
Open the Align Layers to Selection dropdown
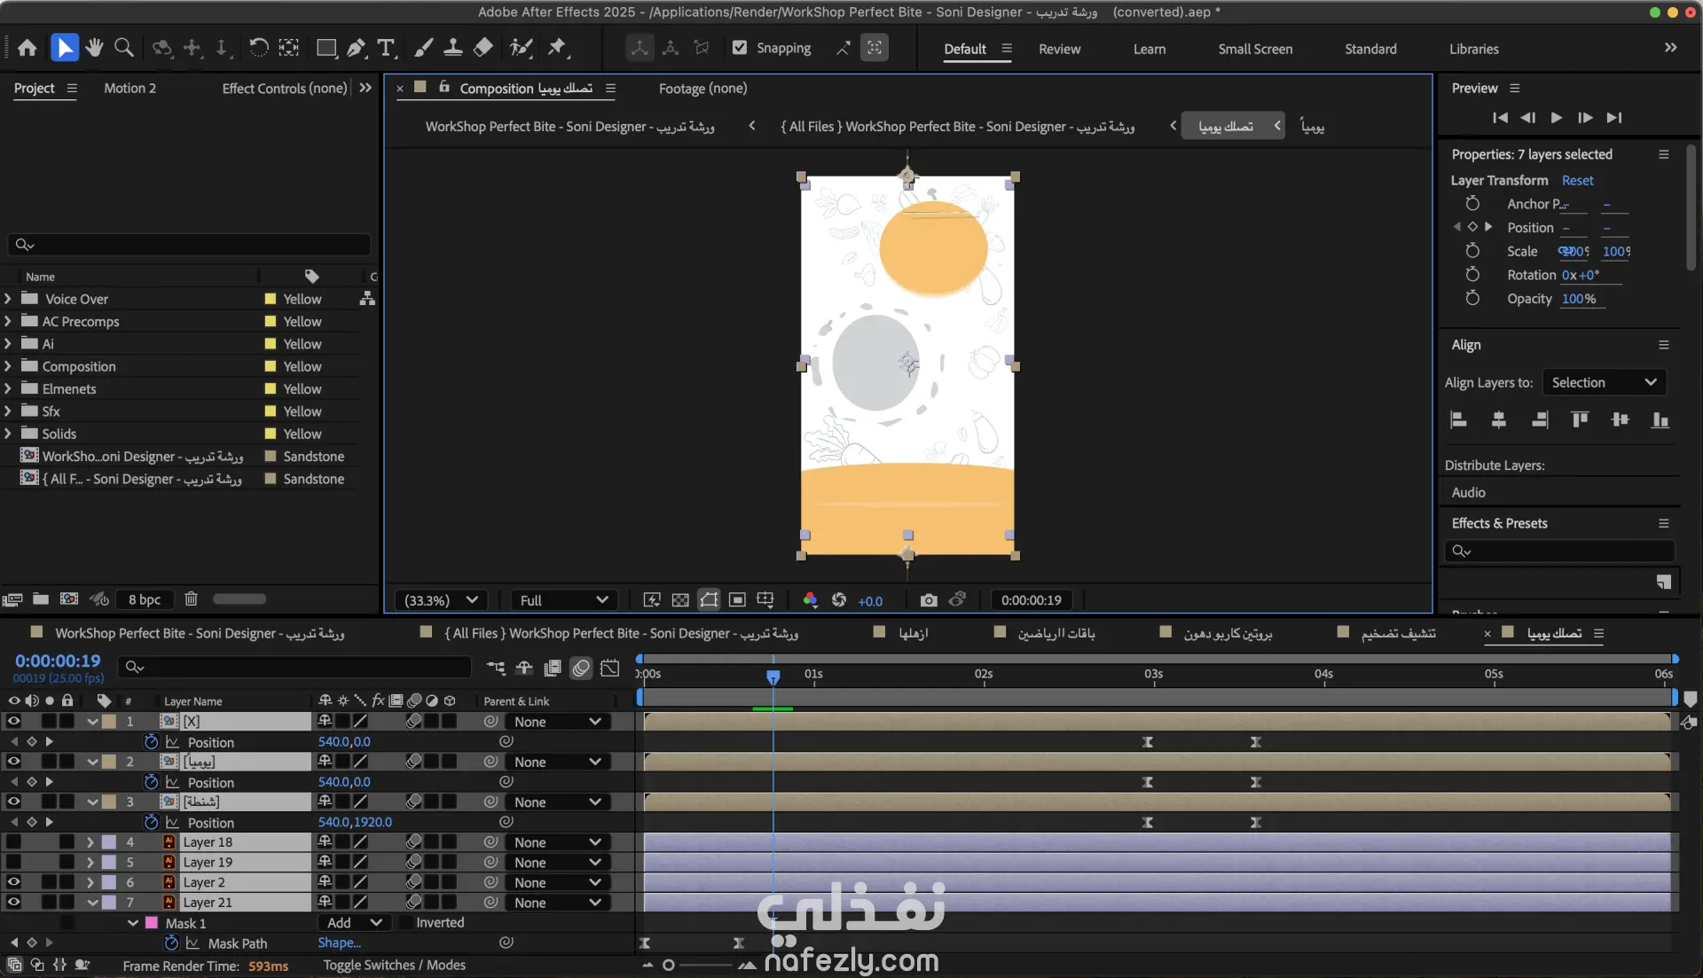tap(1604, 382)
